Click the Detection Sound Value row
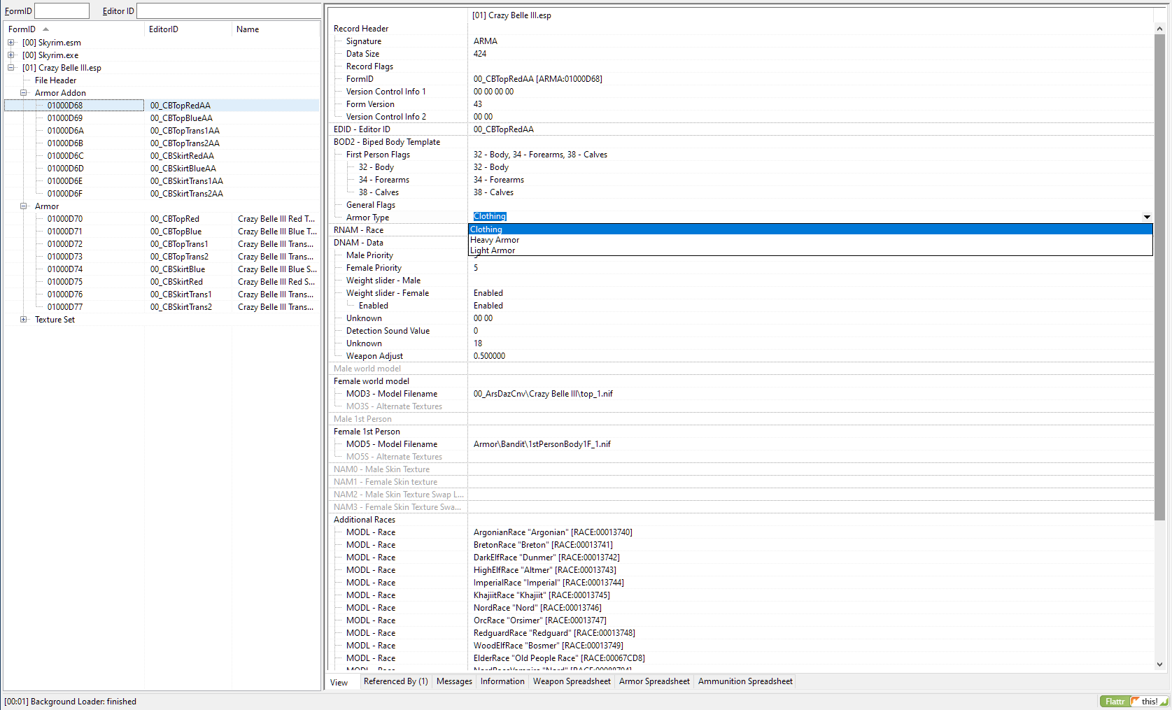Viewport: 1172px width, 710px height. click(x=740, y=331)
